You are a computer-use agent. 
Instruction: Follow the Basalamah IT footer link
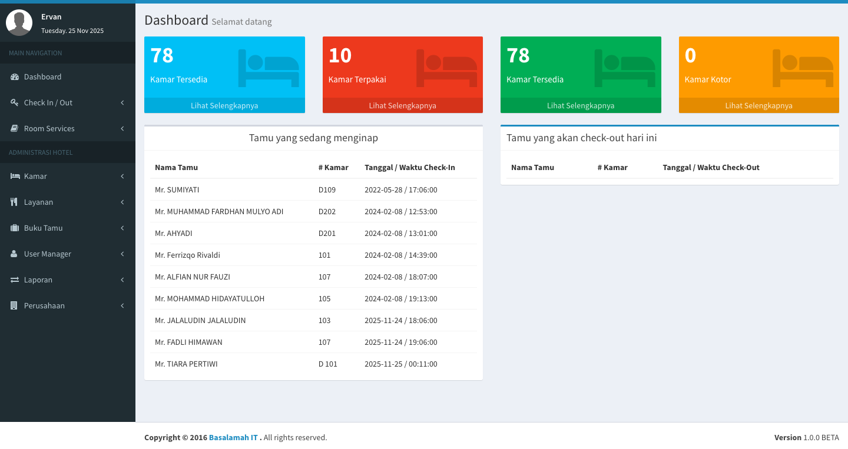tap(233, 438)
